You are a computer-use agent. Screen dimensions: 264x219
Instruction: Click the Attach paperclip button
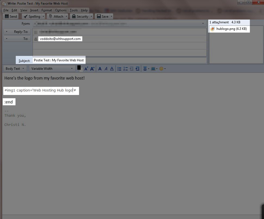56,17
